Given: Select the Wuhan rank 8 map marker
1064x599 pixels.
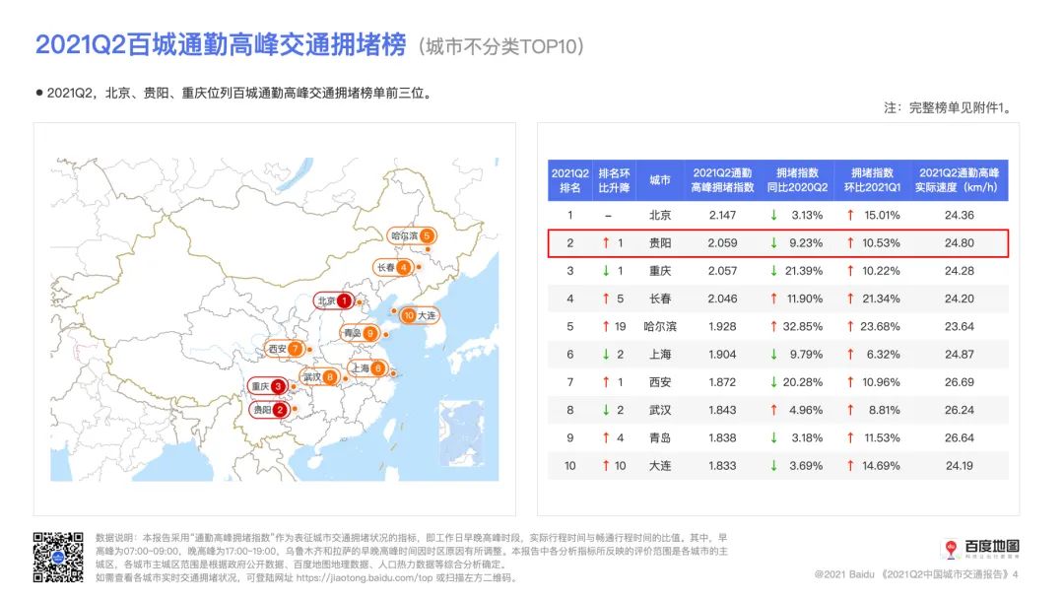Looking at the screenshot, I should (x=319, y=377).
